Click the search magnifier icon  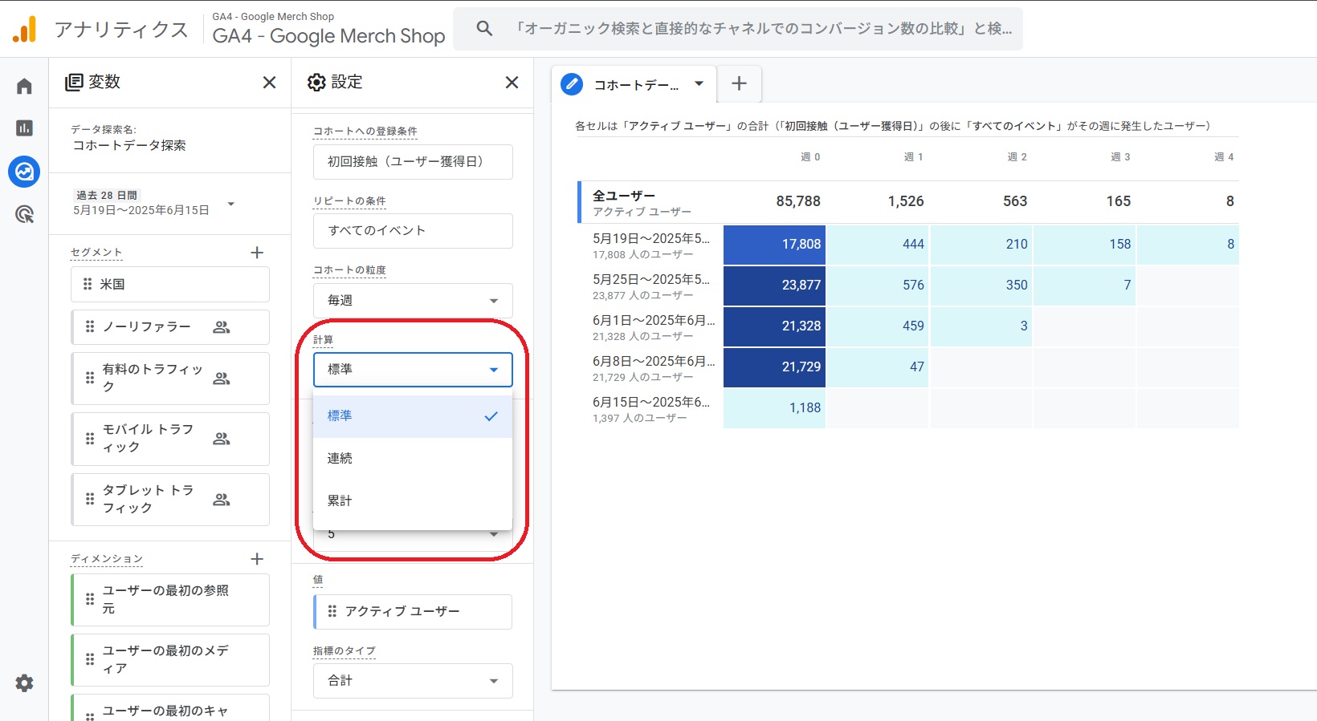click(x=484, y=29)
